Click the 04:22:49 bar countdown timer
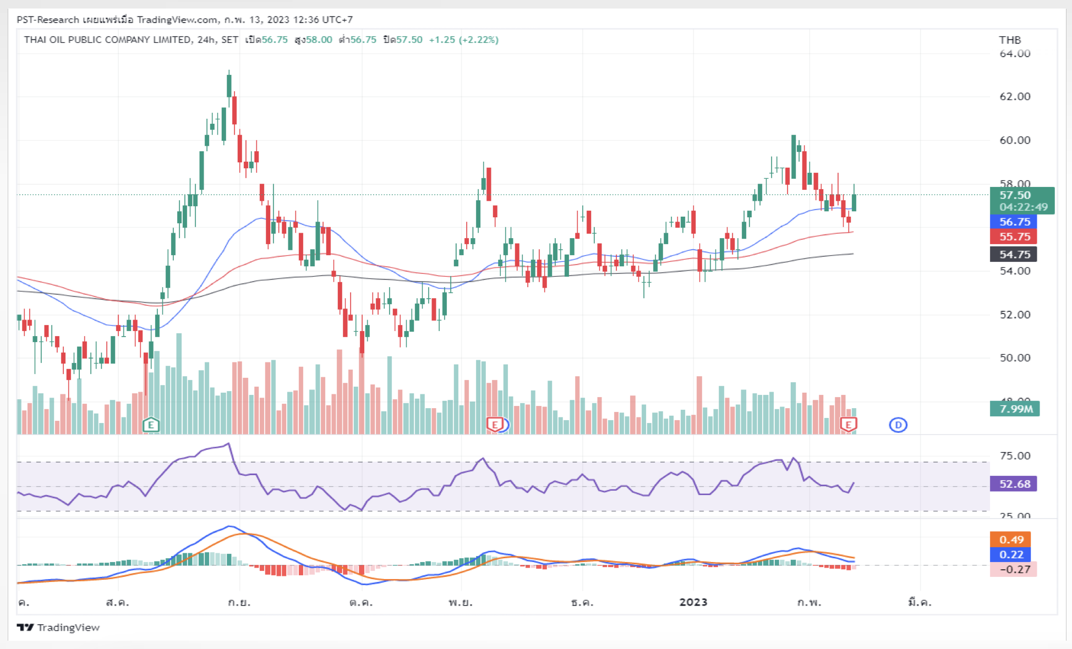Screen dimensions: 1072x649 click(x=1024, y=207)
